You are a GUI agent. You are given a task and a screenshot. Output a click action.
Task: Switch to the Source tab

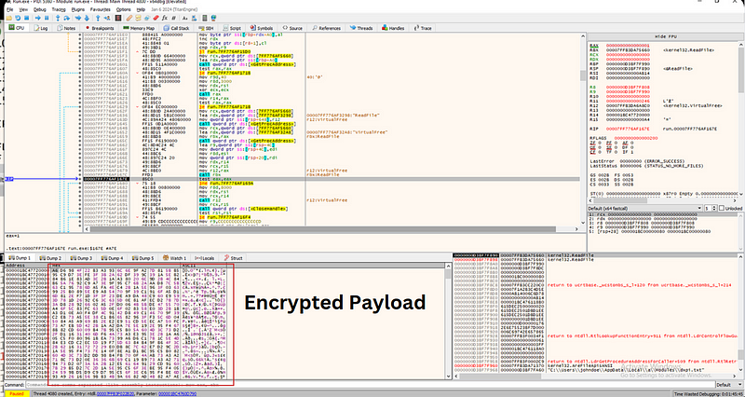coord(291,28)
